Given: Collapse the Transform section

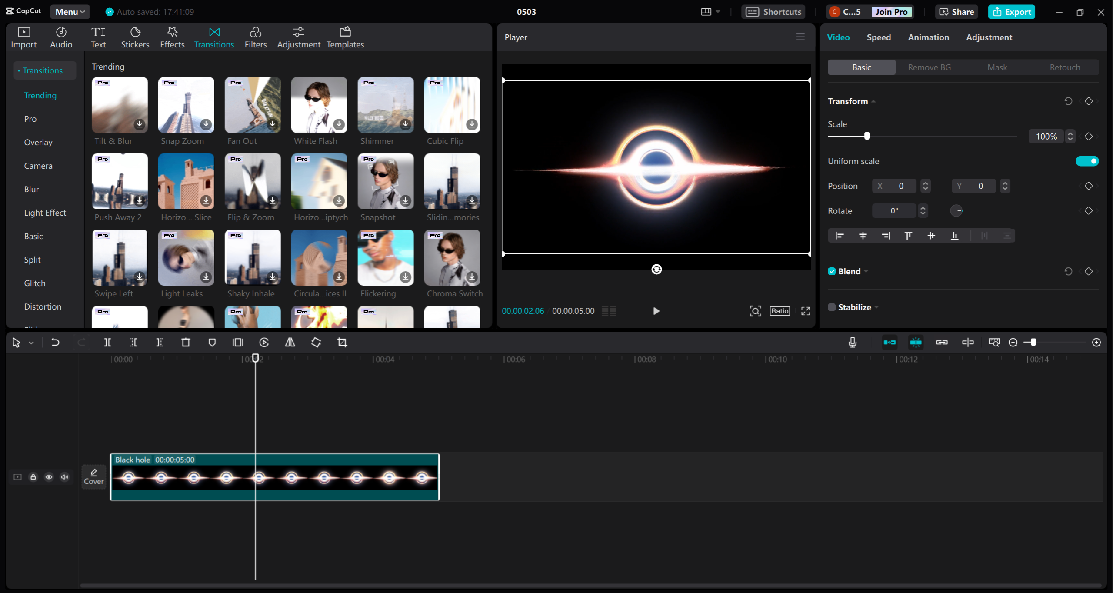Looking at the screenshot, I should pyautogui.click(x=873, y=101).
